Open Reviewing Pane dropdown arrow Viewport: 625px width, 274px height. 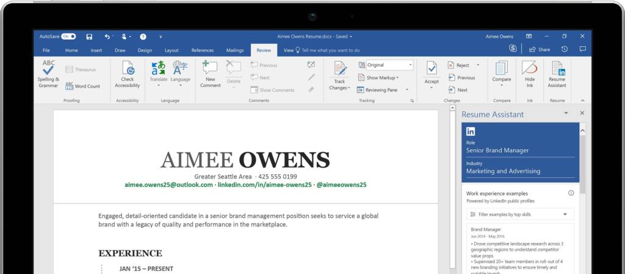(407, 90)
